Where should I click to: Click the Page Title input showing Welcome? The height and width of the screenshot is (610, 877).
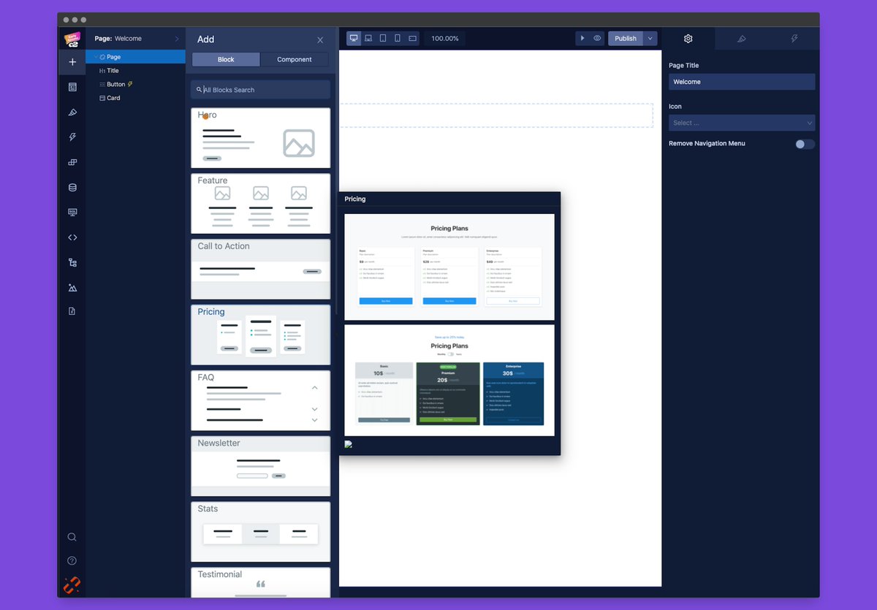[x=742, y=82]
